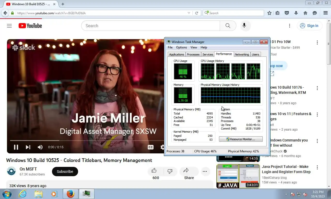This screenshot has height=199, width=331.
Task: Open the Firefox bookmarks list icon
Action: (277, 13)
